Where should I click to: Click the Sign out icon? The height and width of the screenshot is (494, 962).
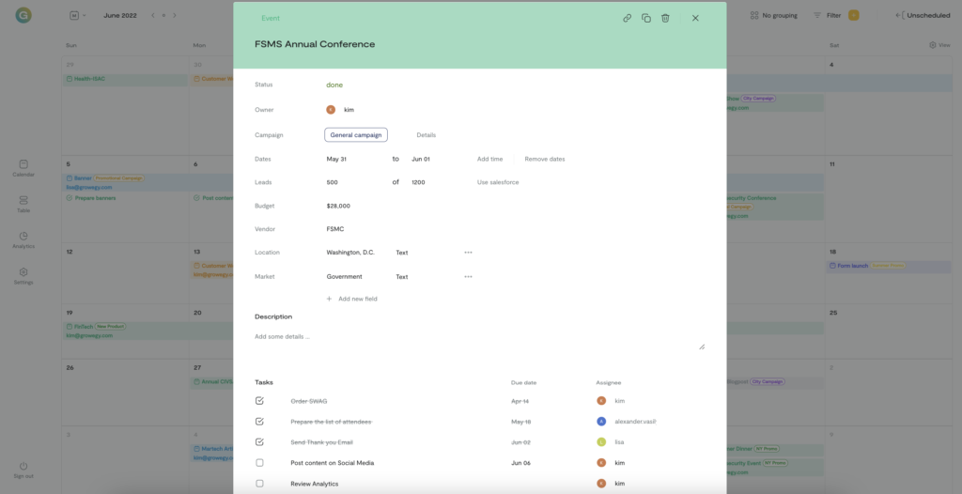click(x=23, y=469)
